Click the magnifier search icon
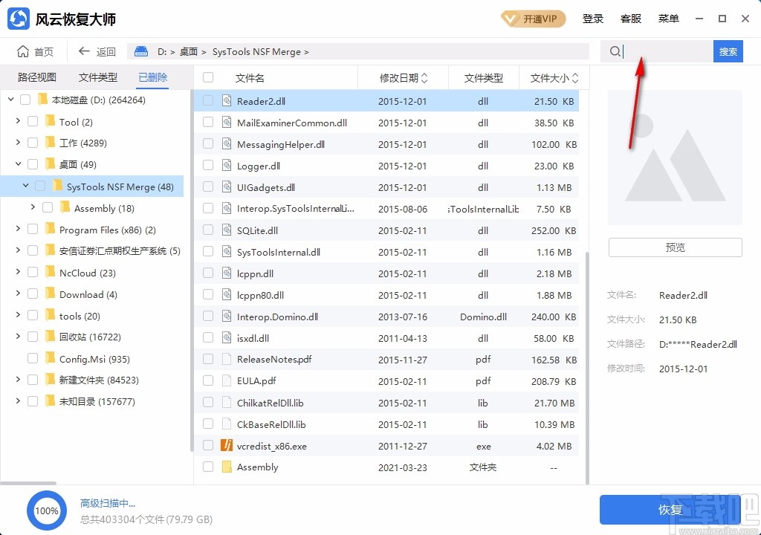Image resolution: width=761 pixels, height=535 pixels. pos(615,51)
